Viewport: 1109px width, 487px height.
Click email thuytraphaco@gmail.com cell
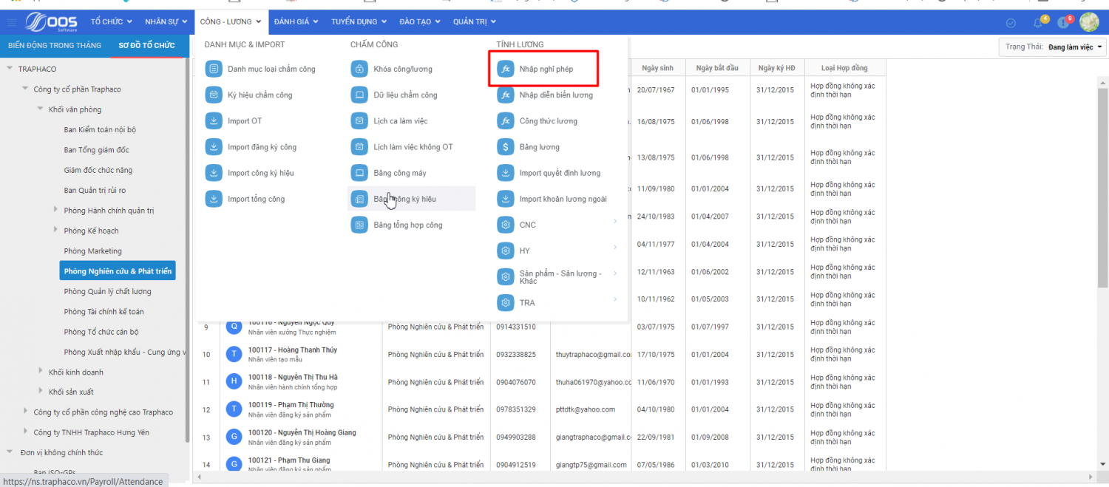click(x=591, y=355)
